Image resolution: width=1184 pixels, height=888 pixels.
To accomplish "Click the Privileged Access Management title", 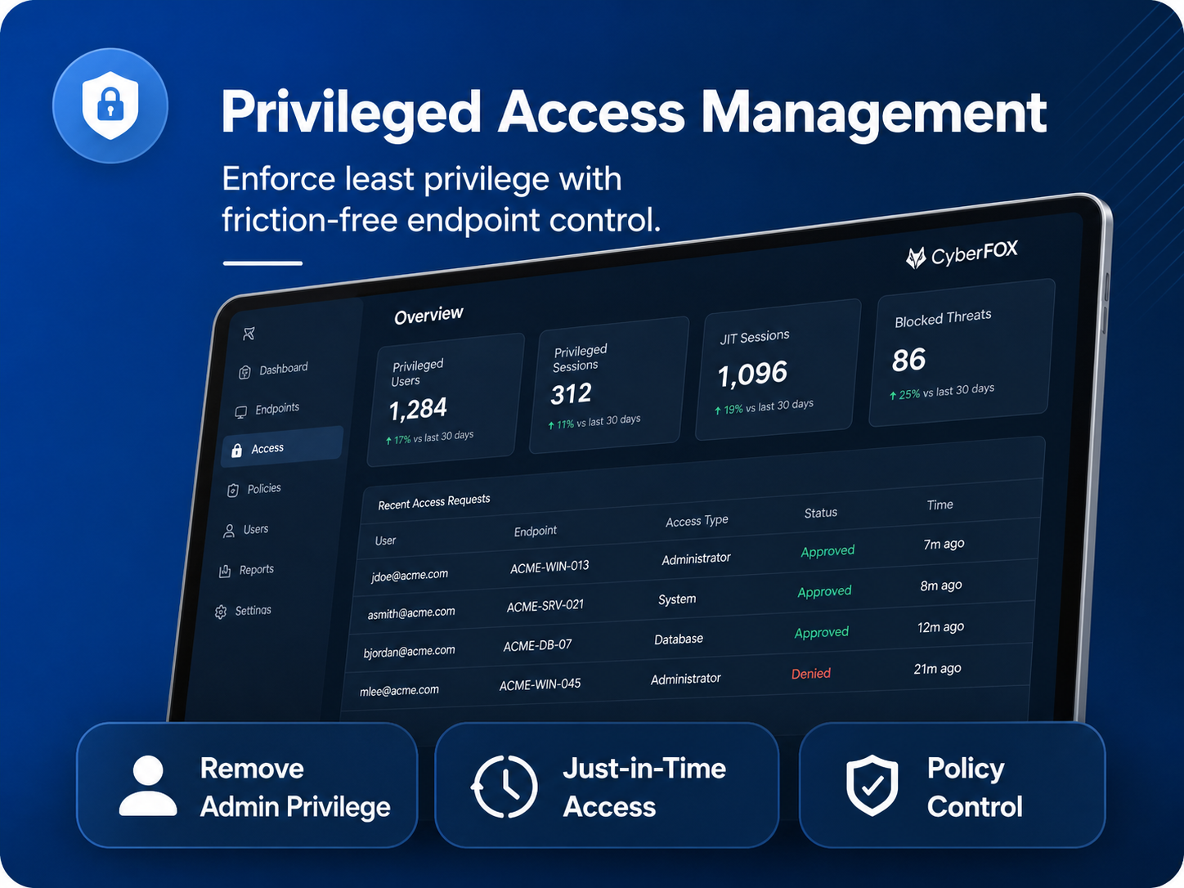I will pos(634,113).
